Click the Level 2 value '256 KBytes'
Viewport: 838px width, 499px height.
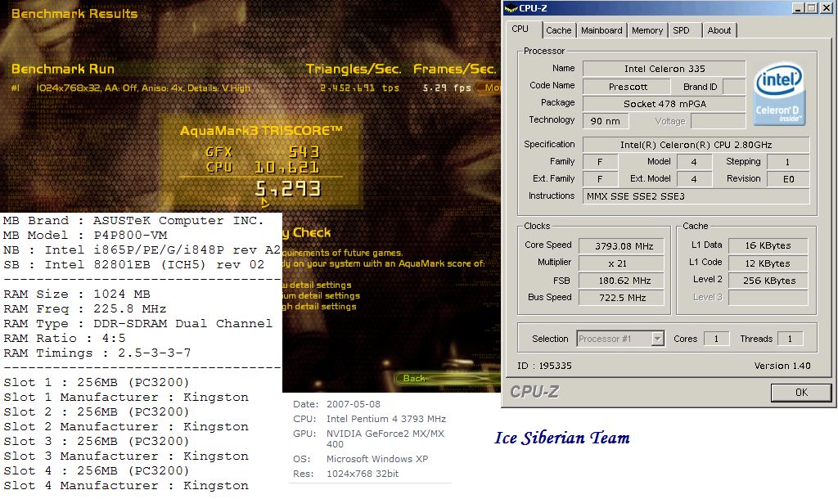tap(768, 281)
